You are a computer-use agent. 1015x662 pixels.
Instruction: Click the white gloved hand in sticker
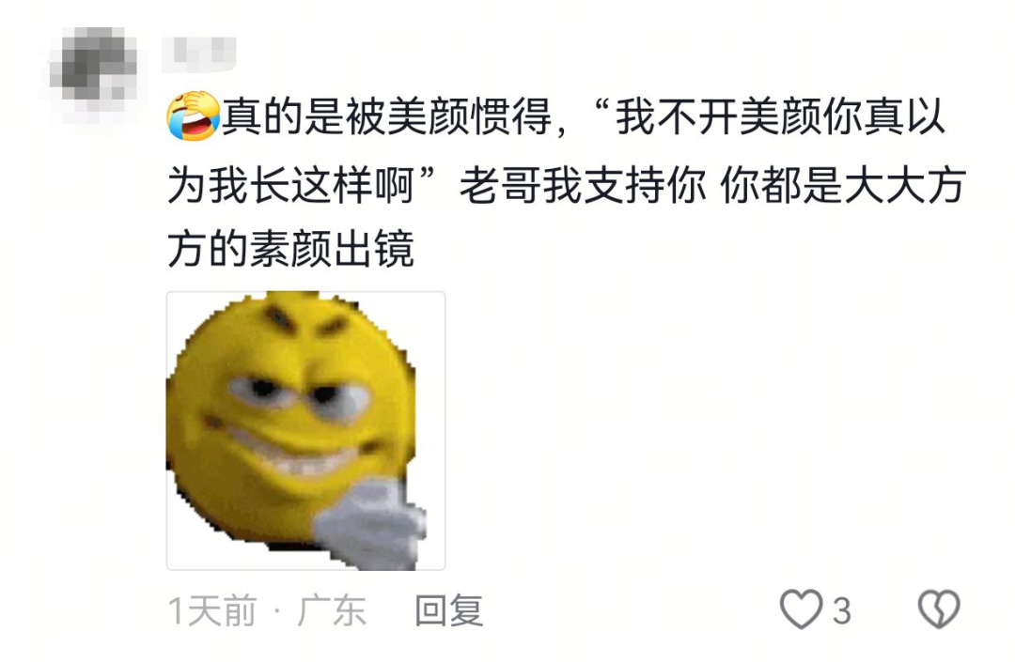click(371, 523)
